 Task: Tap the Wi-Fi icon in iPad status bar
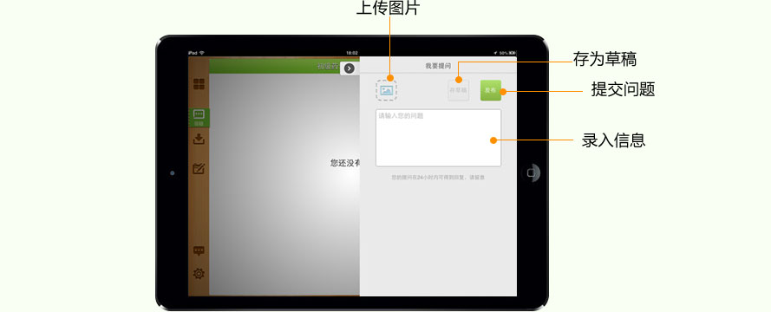pos(201,53)
